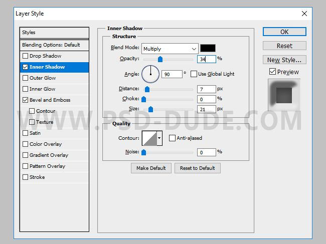Turn on Color Overlay checkbox
The image size is (326, 244).
[x=26, y=144]
